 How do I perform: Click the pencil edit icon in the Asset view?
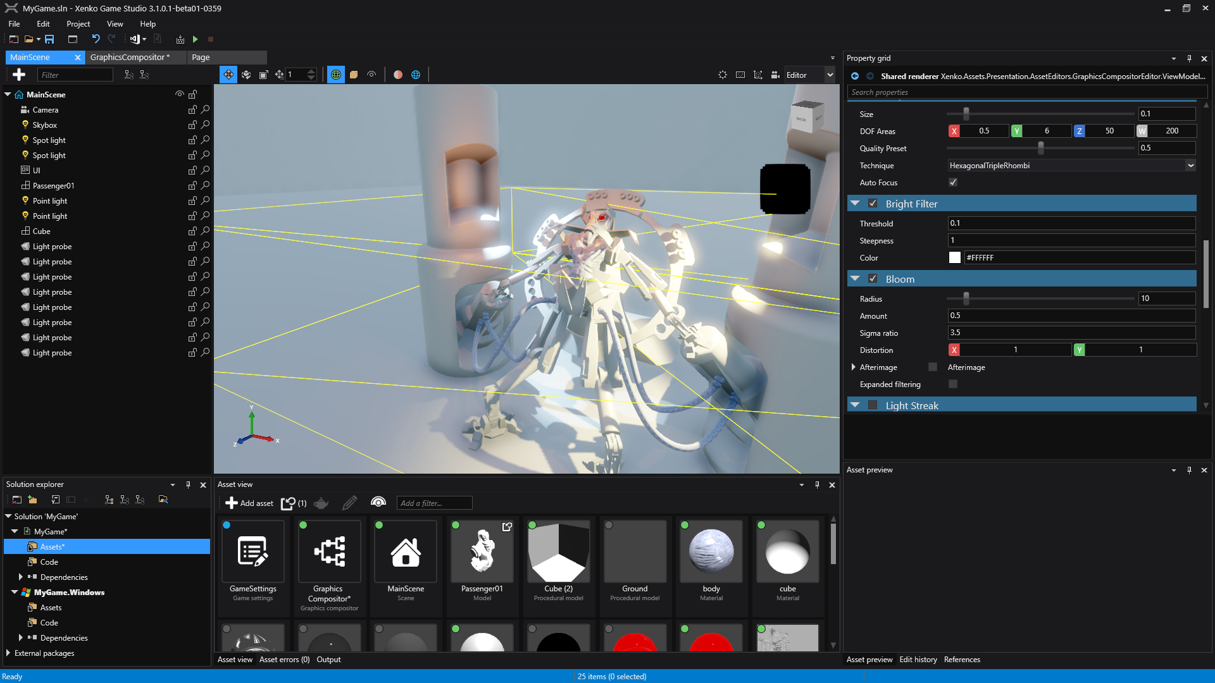(349, 503)
